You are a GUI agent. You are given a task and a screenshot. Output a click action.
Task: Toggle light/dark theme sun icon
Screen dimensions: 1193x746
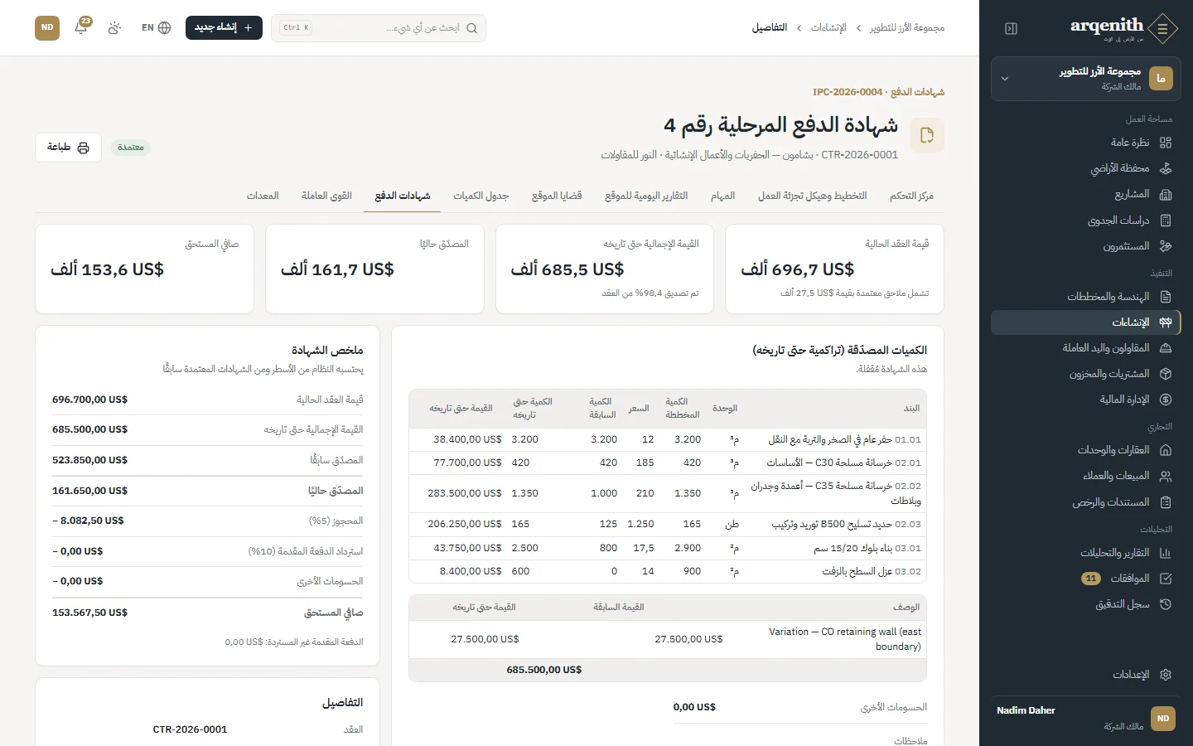point(114,27)
